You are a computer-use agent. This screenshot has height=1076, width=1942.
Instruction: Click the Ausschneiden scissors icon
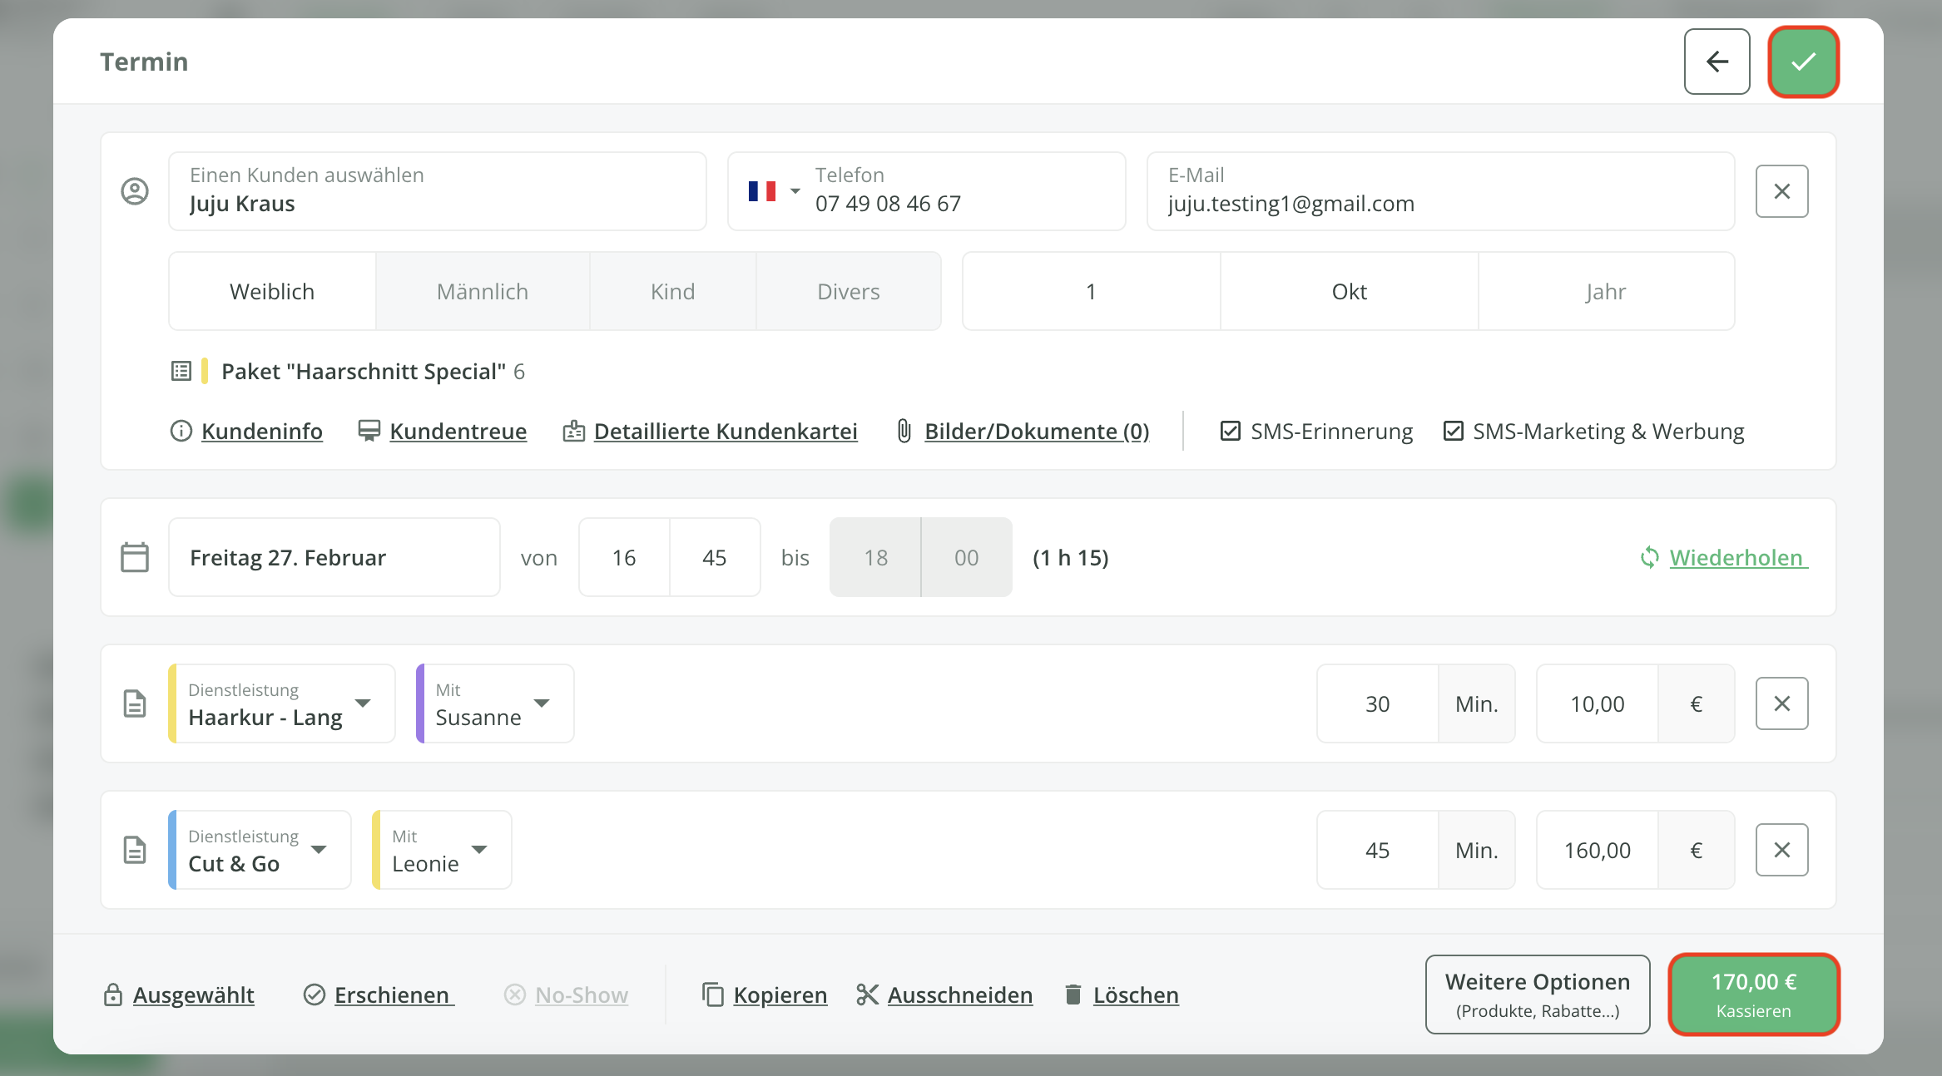[x=867, y=995]
